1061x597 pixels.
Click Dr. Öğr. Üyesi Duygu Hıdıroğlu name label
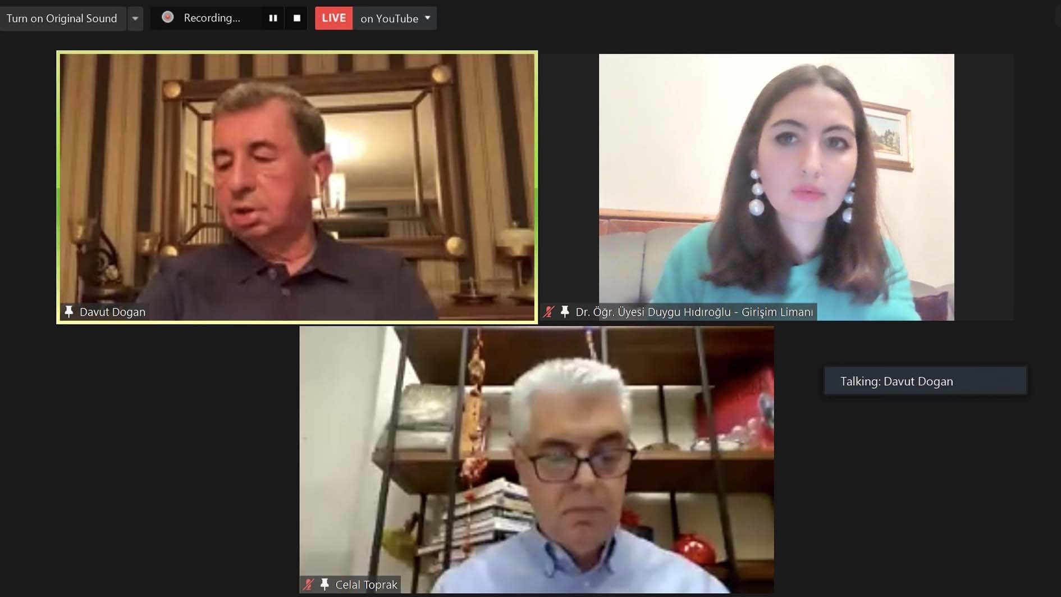pos(694,312)
